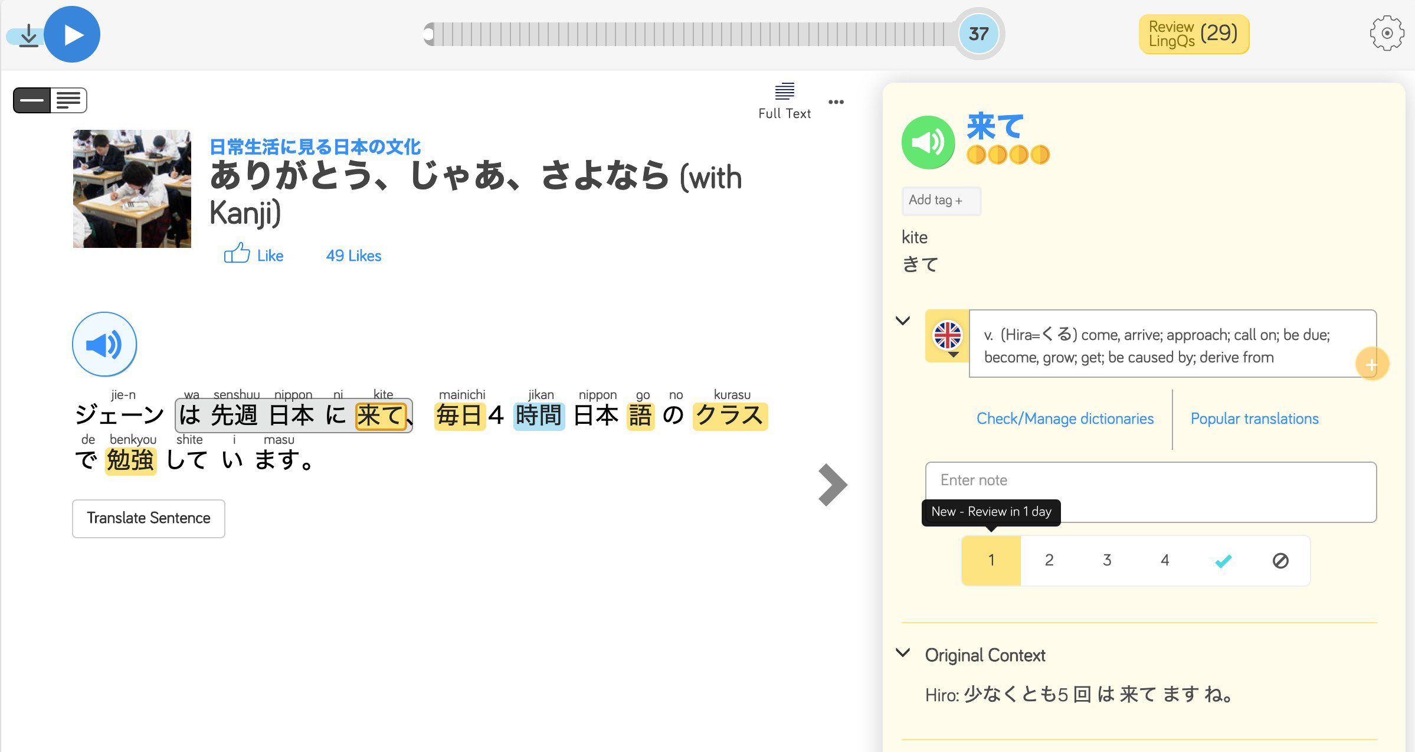Go to next sentence arrow
Viewport: 1415px width, 752px height.
click(x=832, y=485)
